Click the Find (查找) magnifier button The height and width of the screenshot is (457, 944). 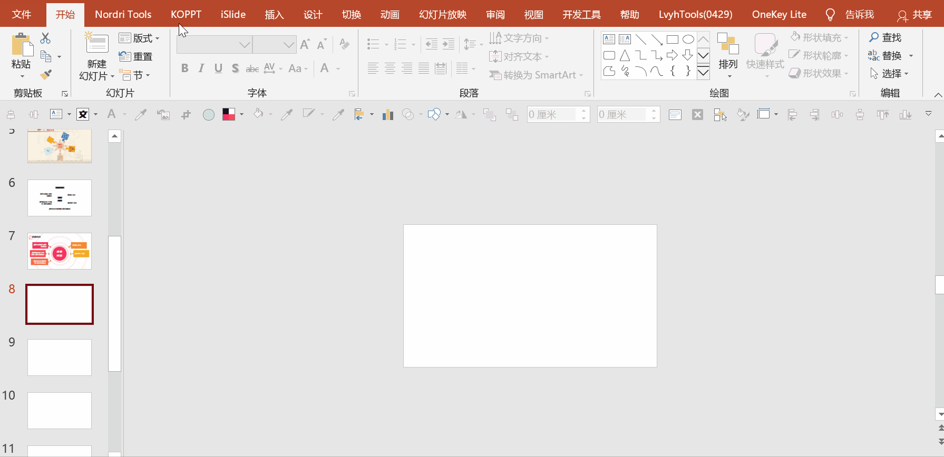point(885,37)
